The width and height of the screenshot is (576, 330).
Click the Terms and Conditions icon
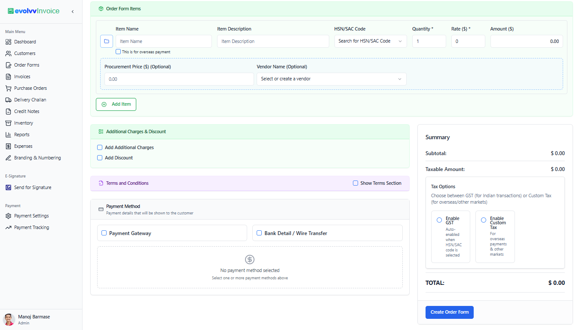[101, 183]
